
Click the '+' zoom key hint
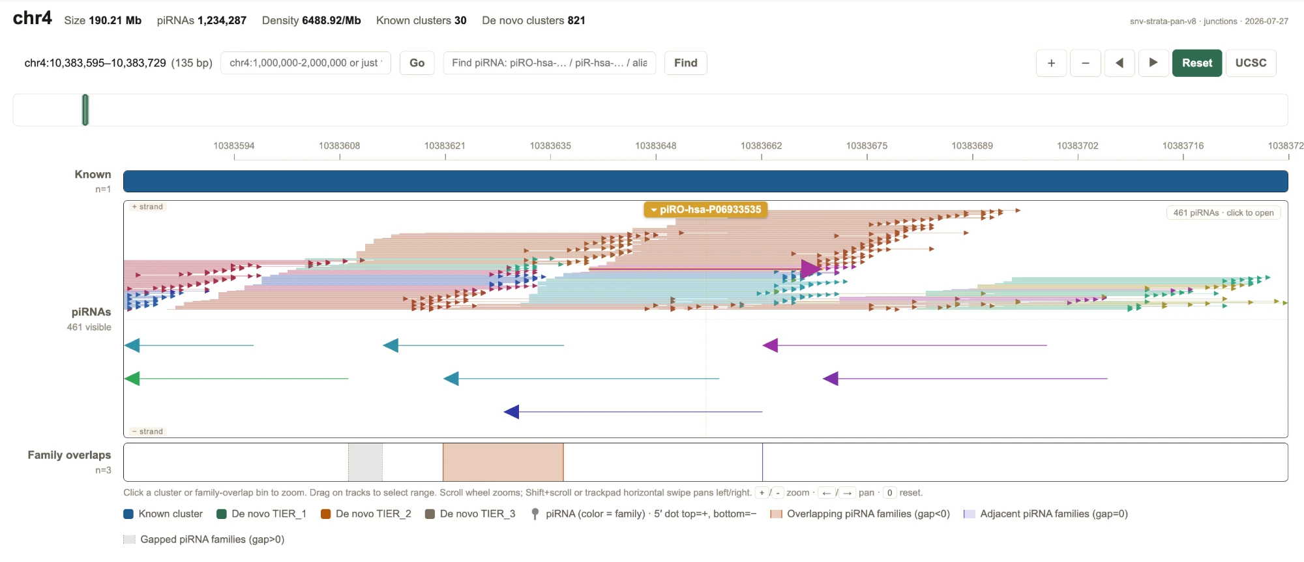[x=762, y=493]
